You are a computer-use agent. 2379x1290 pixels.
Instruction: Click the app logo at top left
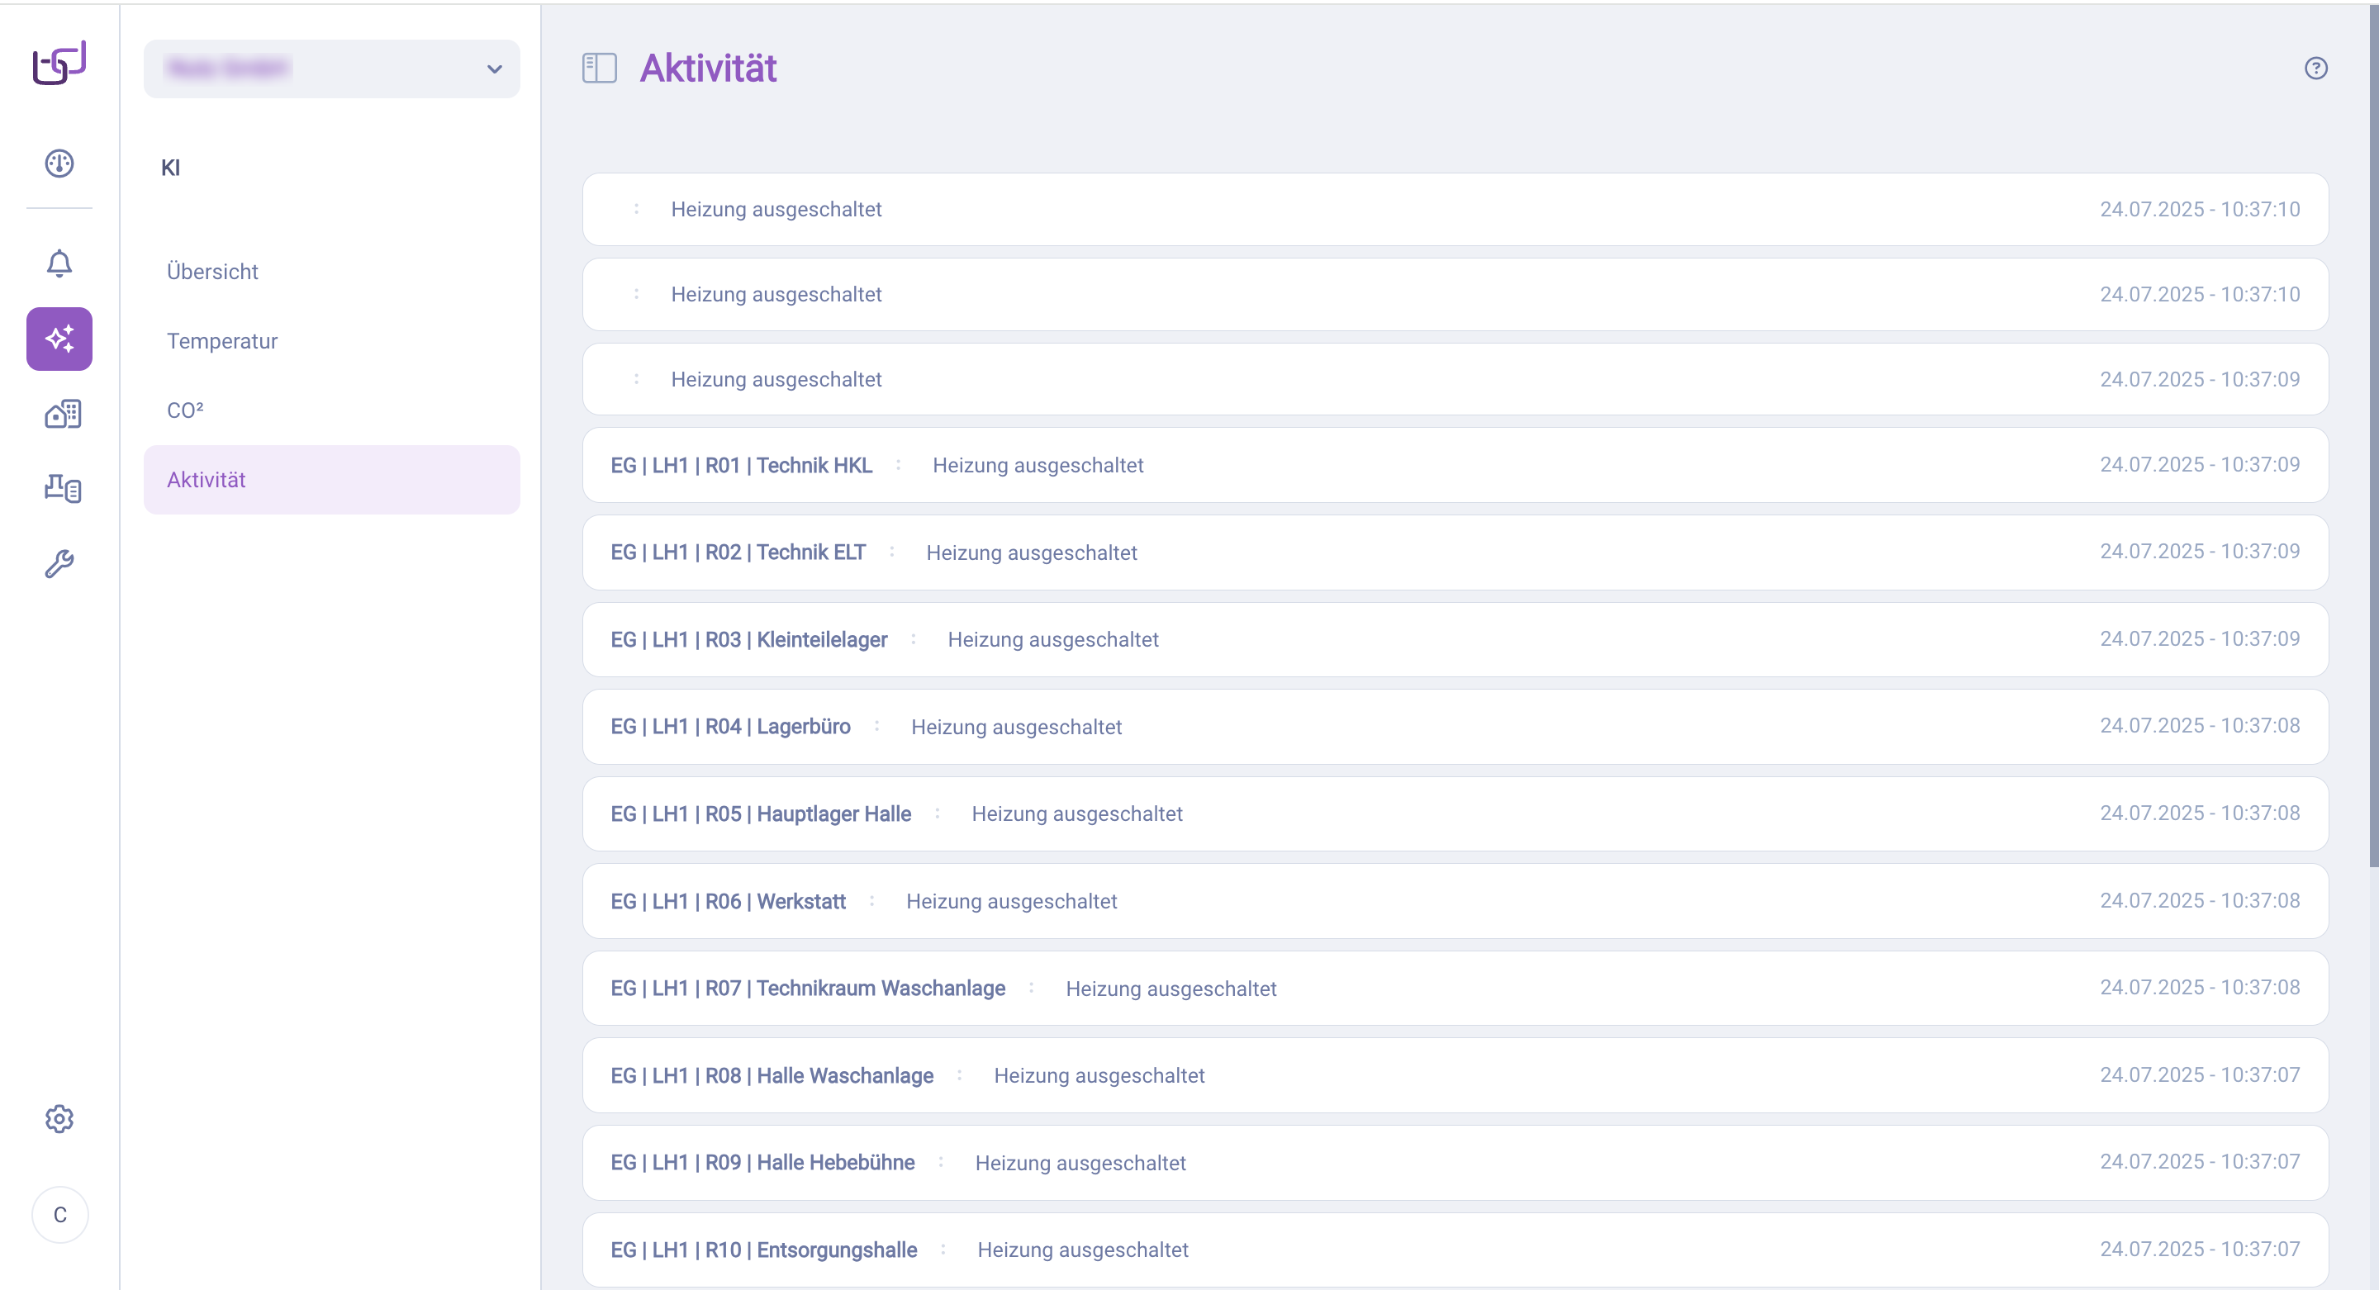click(59, 63)
